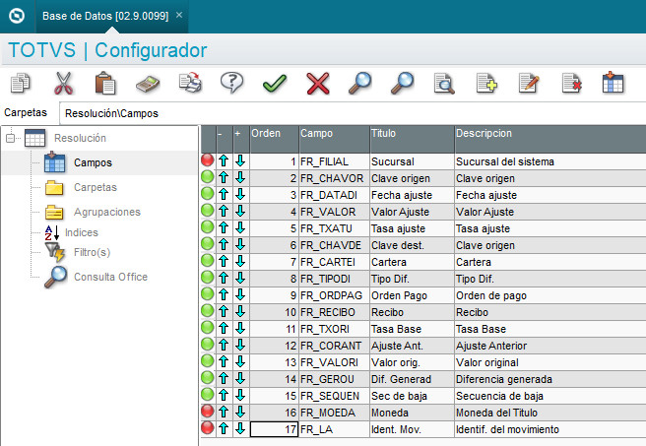Select the 'Sucursal del sistema' description cell

(550, 161)
